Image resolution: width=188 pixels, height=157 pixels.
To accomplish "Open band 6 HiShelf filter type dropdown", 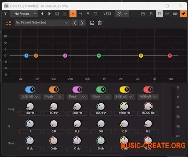I will click(x=148, y=96).
